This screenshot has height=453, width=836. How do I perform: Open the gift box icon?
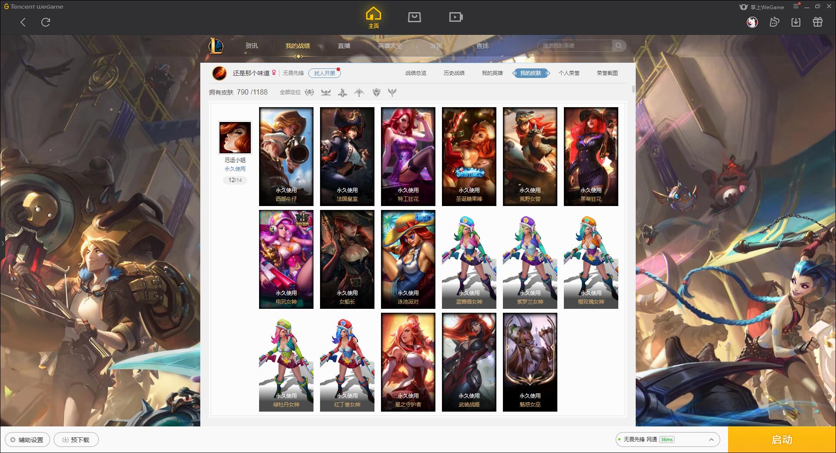click(x=818, y=22)
